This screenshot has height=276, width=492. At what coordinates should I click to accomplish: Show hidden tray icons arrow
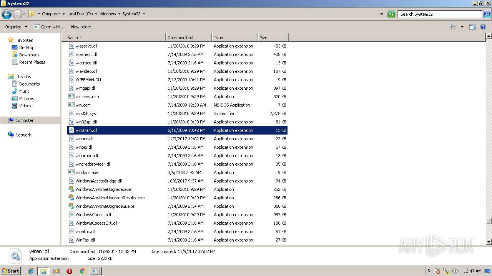coord(429,271)
